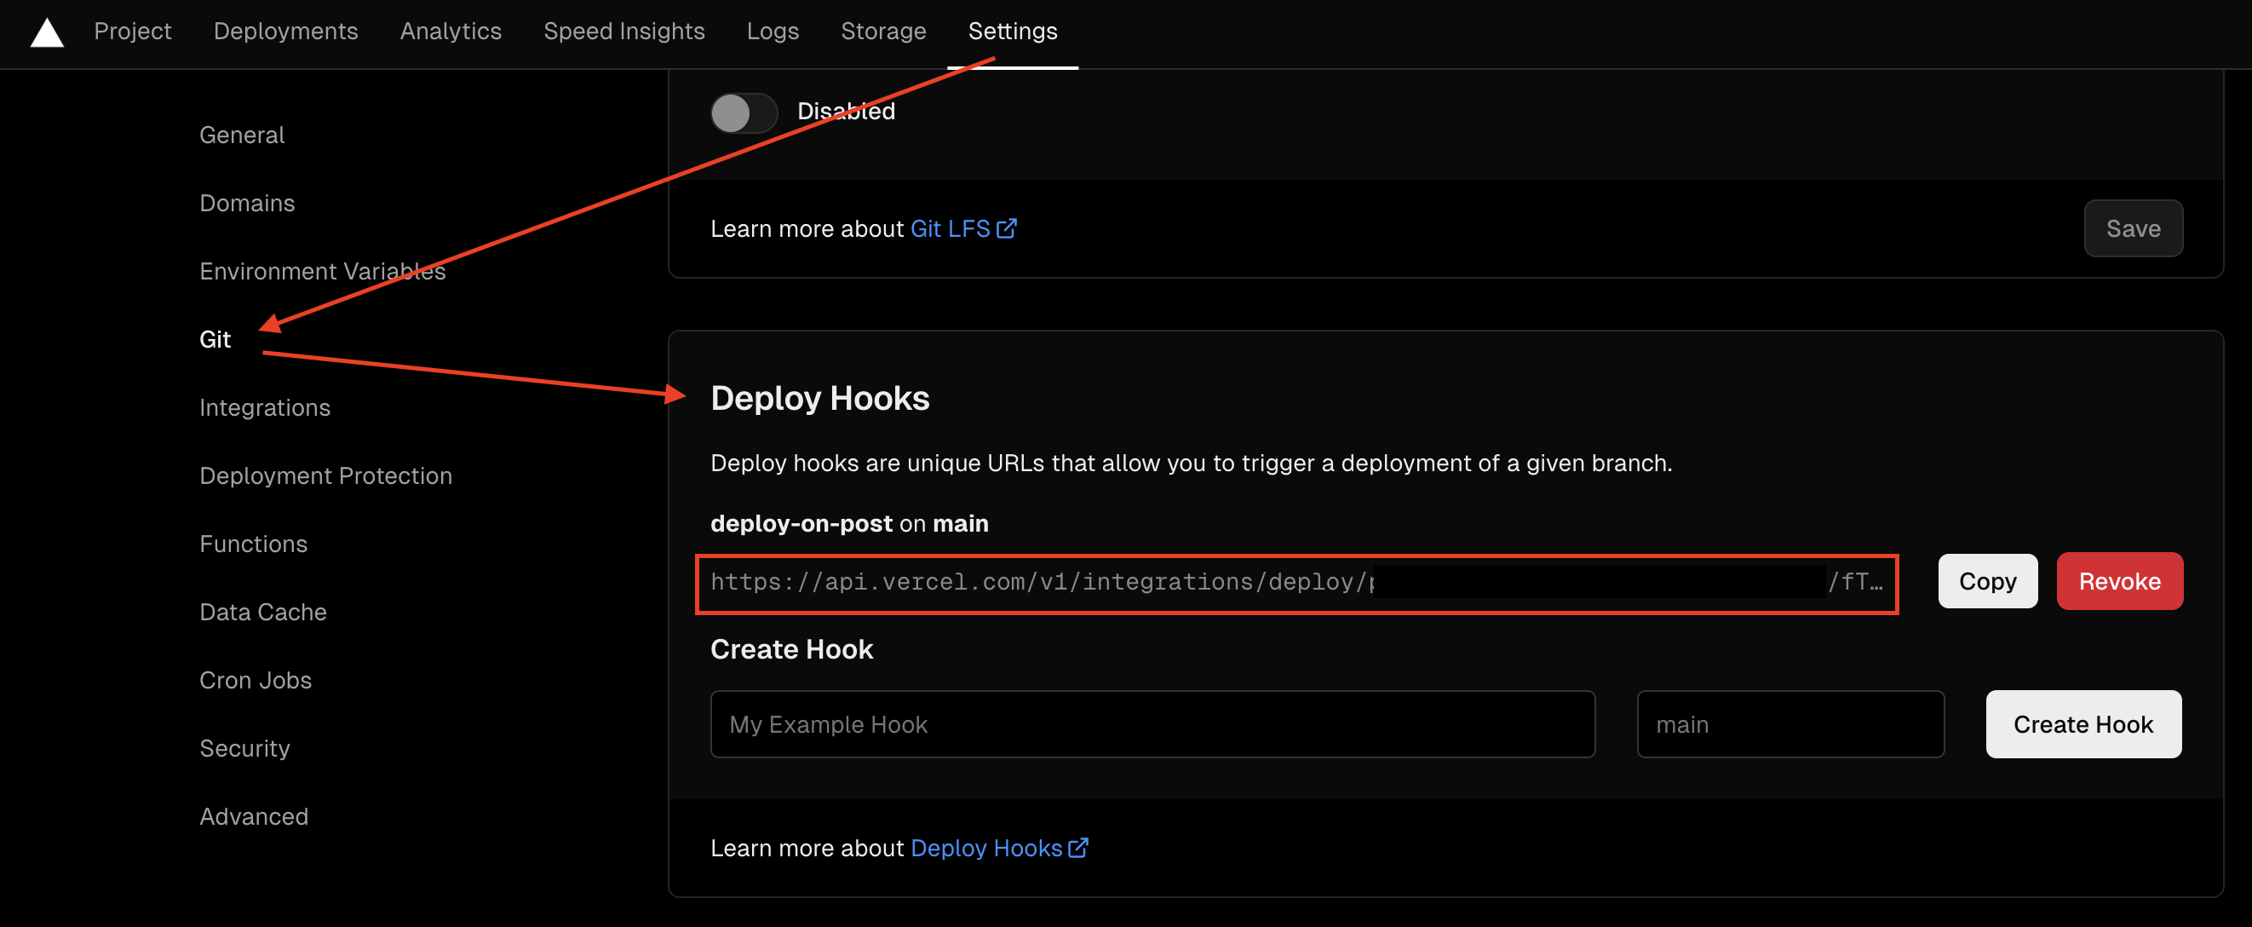
Task: Click the external-link icon beside Deploy Hooks link
Action: pos(1078,848)
